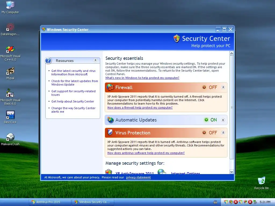The width and height of the screenshot is (275, 206).
Task: Click the shield icon in the window title bar
Action: pos(44,29)
